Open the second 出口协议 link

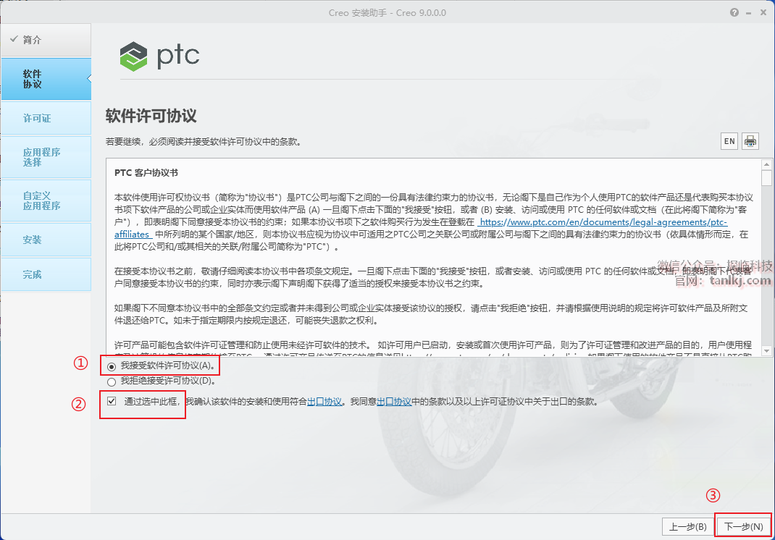tap(394, 402)
